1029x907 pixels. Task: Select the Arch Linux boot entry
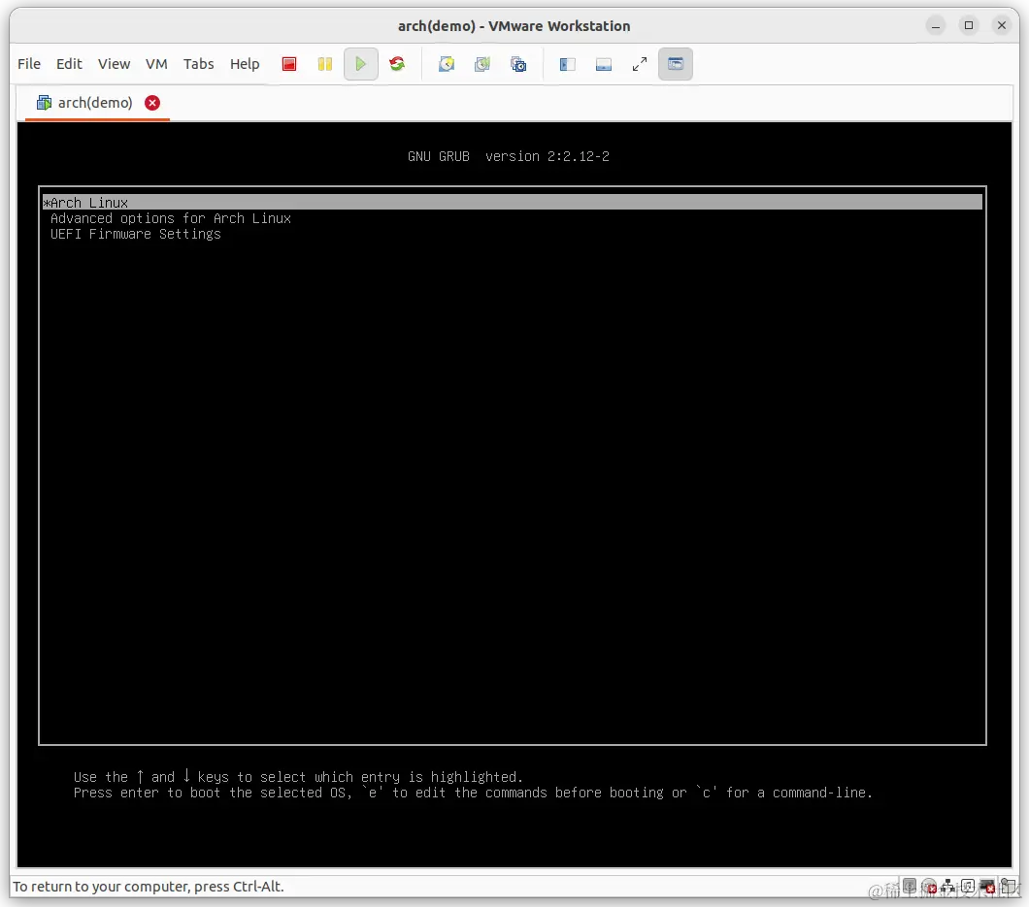[512, 203]
